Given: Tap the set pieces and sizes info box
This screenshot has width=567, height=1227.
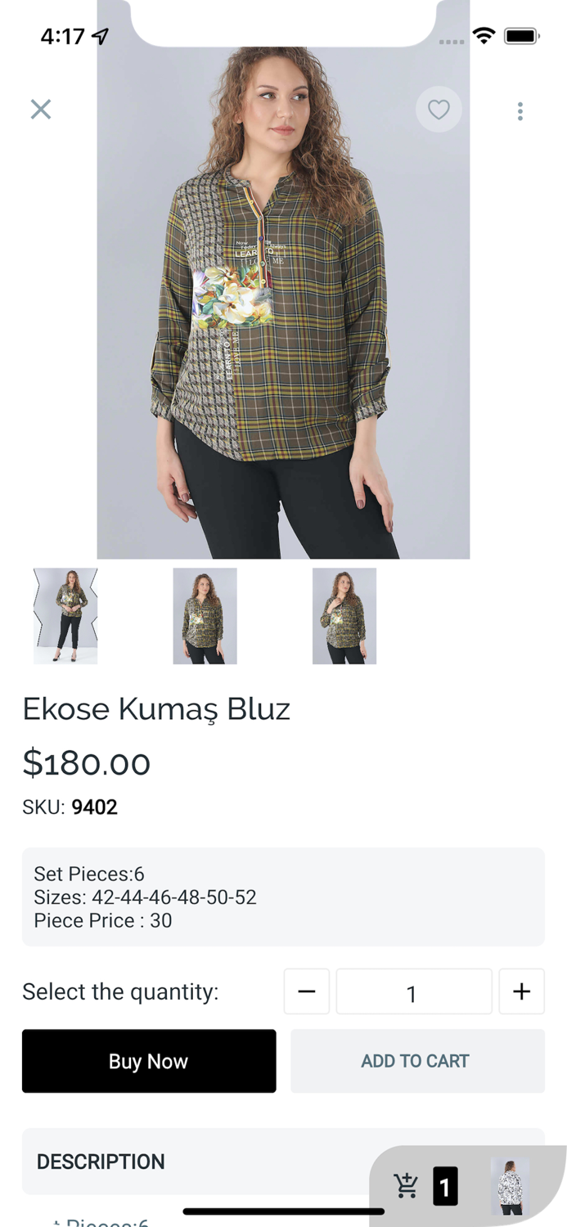Looking at the screenshot, I should [x=283, y=897].
